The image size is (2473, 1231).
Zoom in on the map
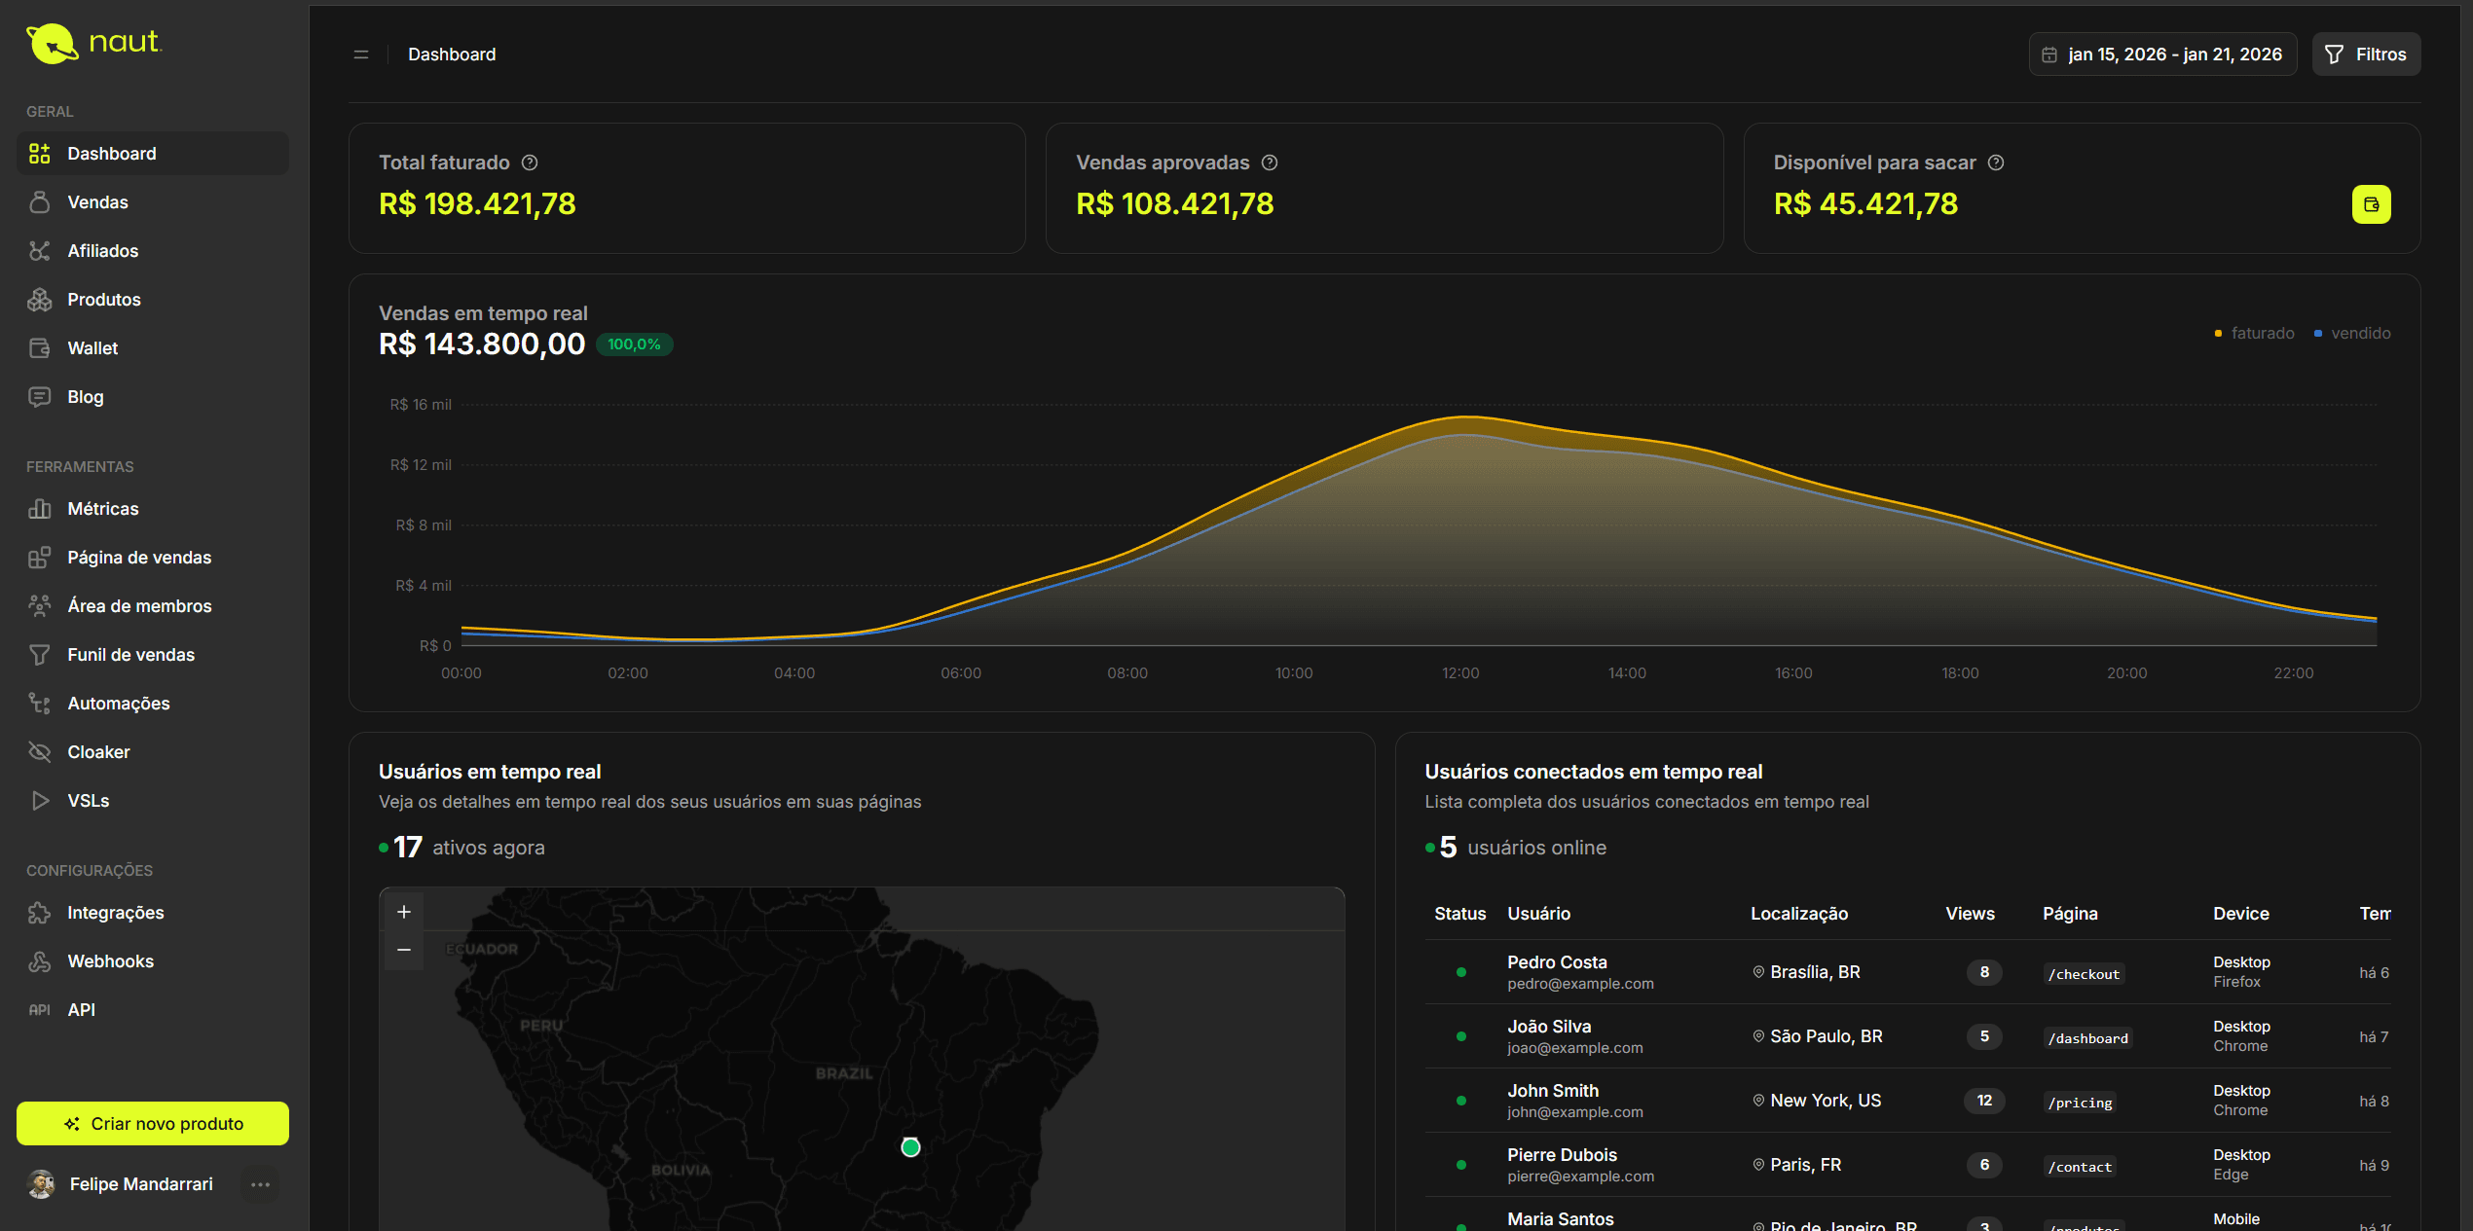tap(404, 912)
